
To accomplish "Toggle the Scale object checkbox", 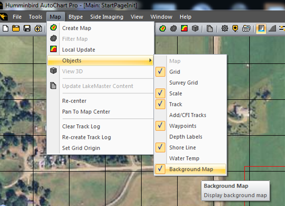I will coord(160,93).
